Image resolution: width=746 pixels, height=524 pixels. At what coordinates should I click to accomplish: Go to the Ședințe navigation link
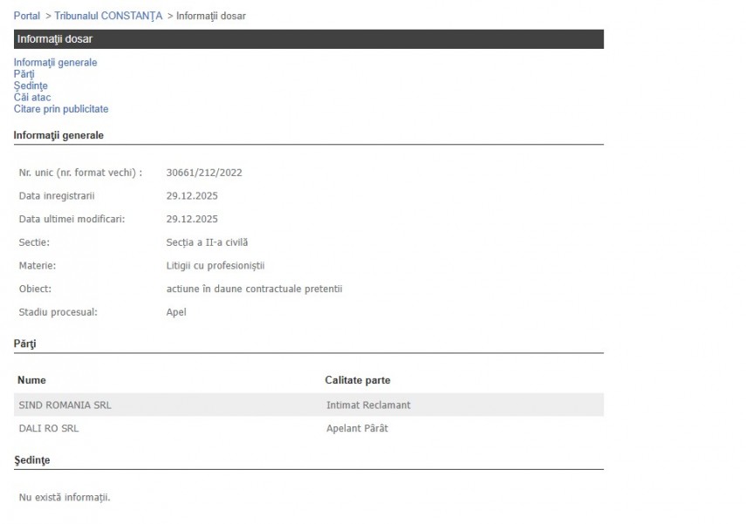[31, 86]
